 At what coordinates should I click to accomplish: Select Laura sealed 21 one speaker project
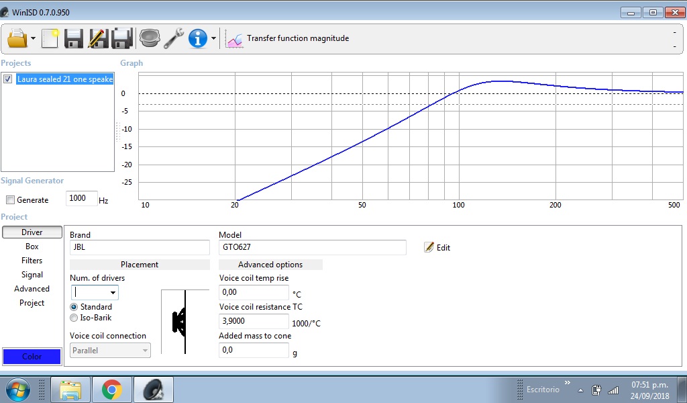[x=65, y=79]
